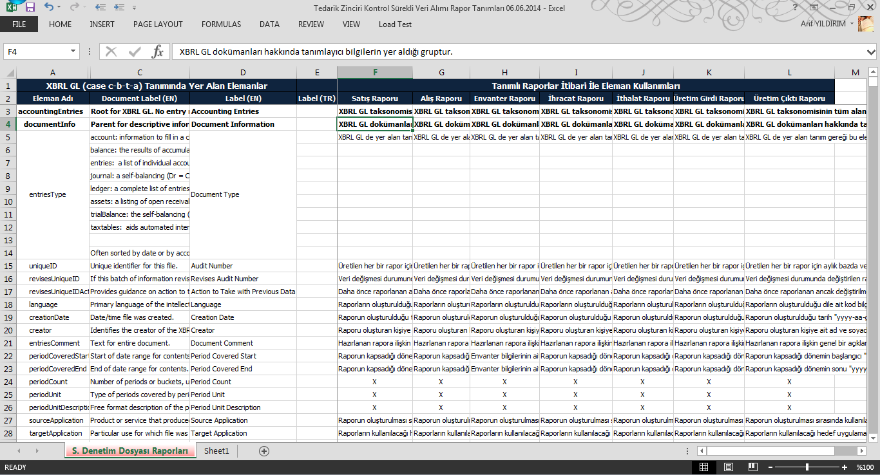Click the formula bar Enter checkmark icon
Screen dimensions: 880x475
click(x=135, y=51)
